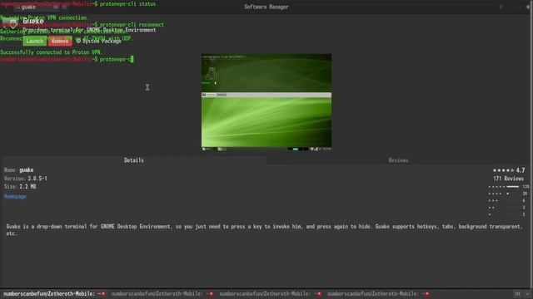533x299 pixels.
Task: Click the 4.7 star rating
Action: 509,170
